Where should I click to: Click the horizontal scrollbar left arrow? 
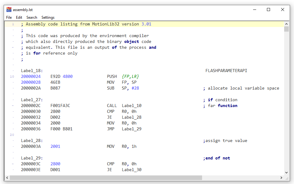[7, 178]
